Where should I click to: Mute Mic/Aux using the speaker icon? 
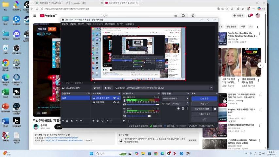(x=124, y=116)
